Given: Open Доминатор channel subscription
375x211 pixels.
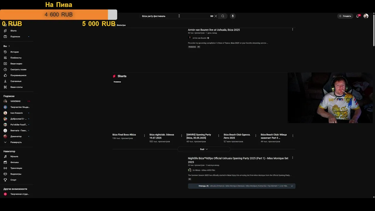Looking at the screenshot, I should 16,136.
